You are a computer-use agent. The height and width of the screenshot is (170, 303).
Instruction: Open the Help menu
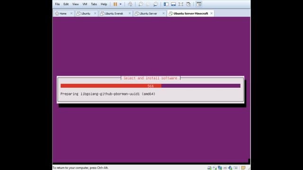[x=104, y=4]
